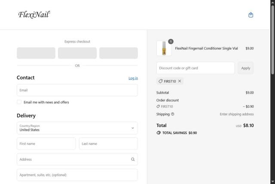Viewport: 275px width, 184px height.
Task: Click the Total amount $8.10
Action: coord(248,125)
